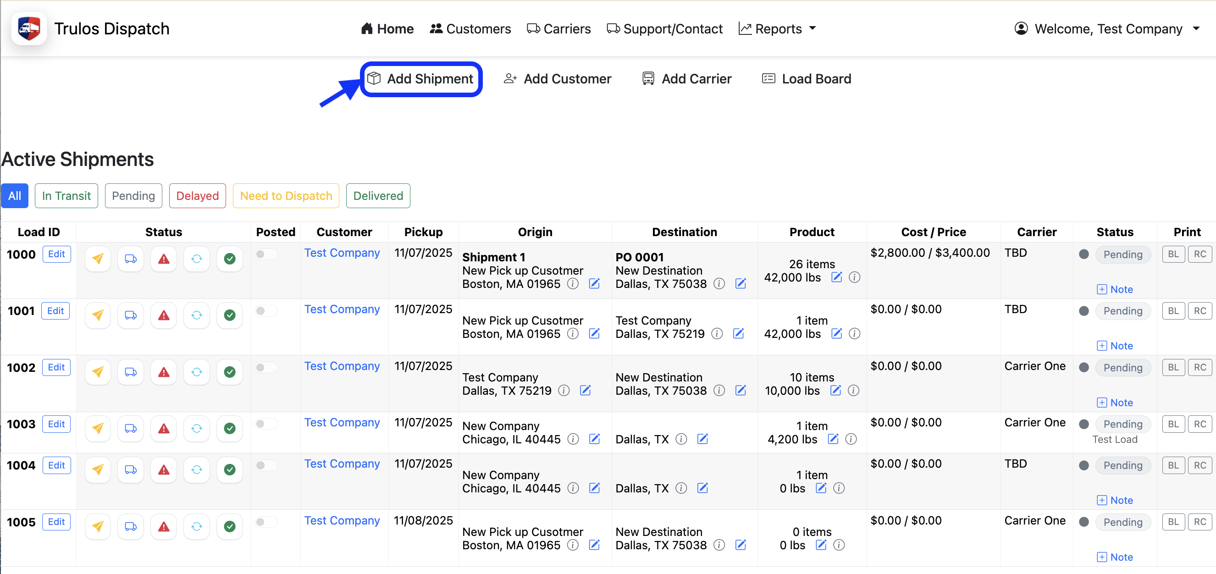Click the Add Shipment button
Screen dimensions: 1216x574
421,78
